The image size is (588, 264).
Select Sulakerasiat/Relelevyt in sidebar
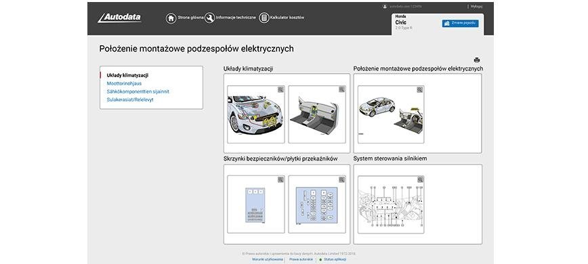pyautogui.click(x=130, y=100)
